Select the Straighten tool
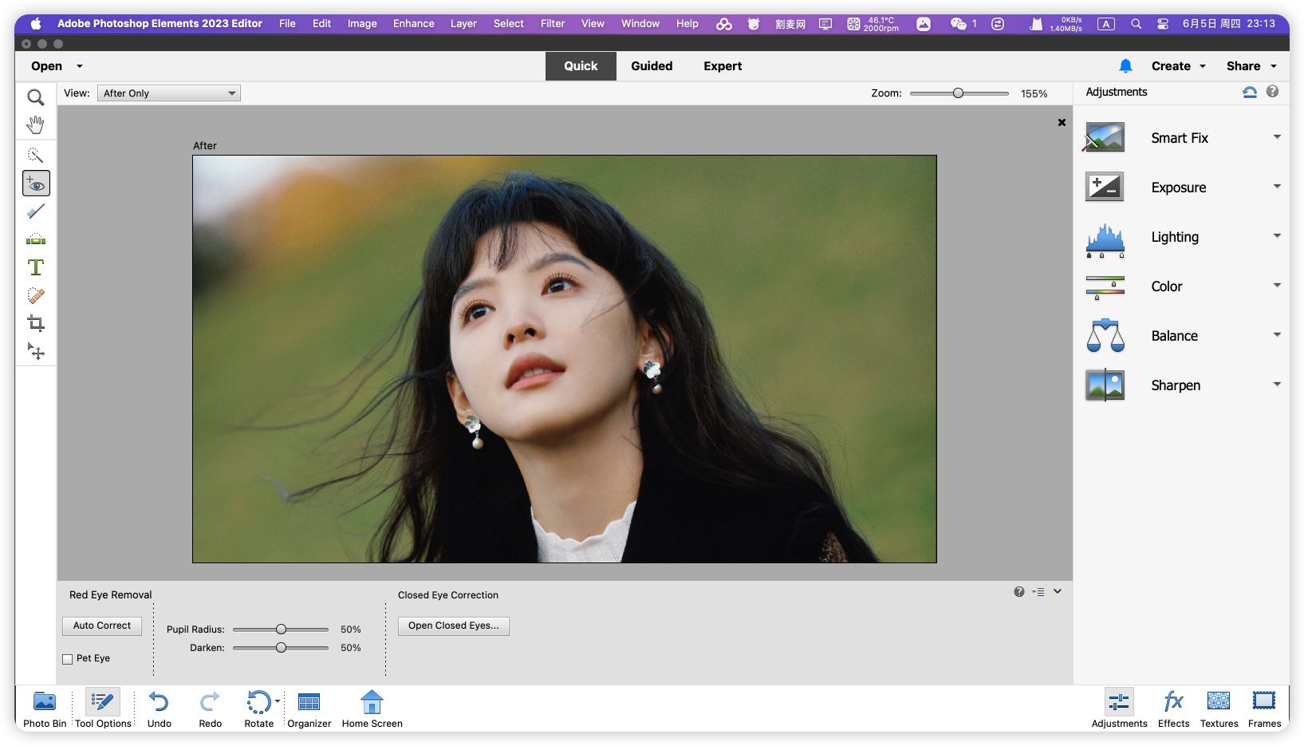The image size is (1304, 746). click(x=35, y=239)
